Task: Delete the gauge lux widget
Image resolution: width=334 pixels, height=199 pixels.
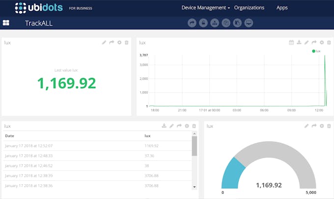Action: 330,126
